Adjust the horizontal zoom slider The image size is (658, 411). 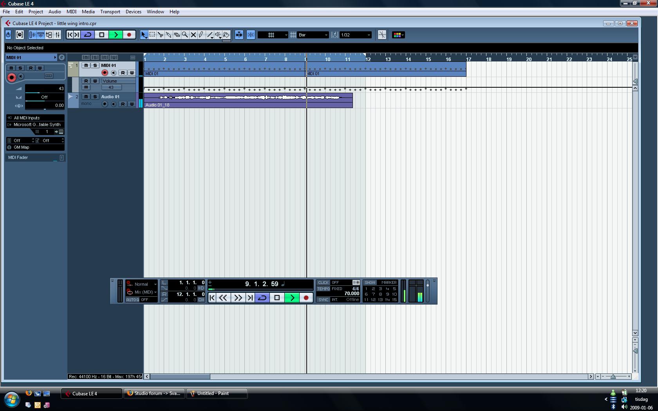[613, 377]
